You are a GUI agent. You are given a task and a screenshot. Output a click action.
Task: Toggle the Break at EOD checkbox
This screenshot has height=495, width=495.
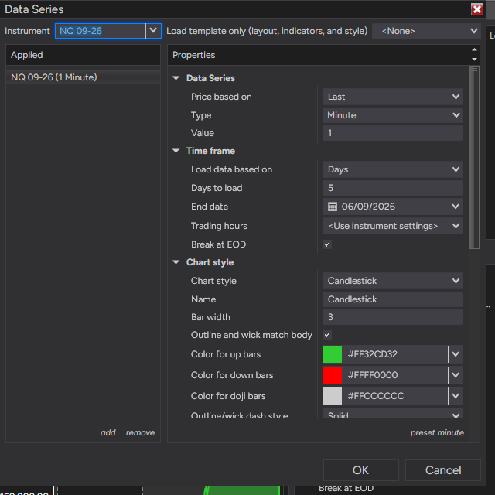[x=327, y=244]
